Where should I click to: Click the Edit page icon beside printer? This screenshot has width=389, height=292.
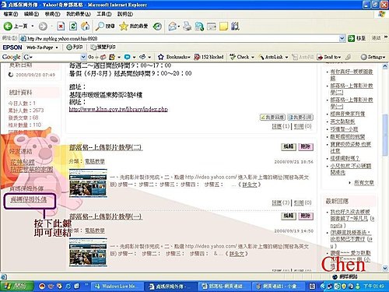click(199, 26)
